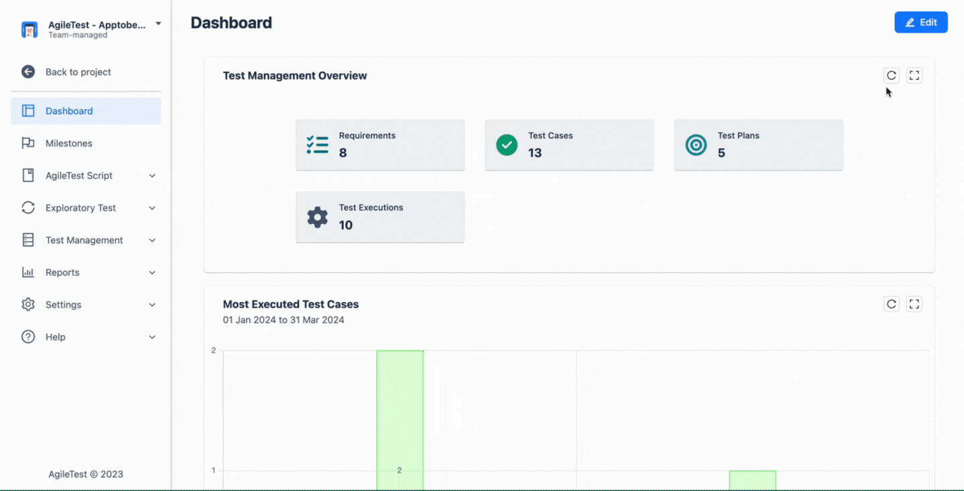The height and width of the screenshot is (491, 964).
Task: Refresh the Test Management Overview widget
Action: [891, 75]
